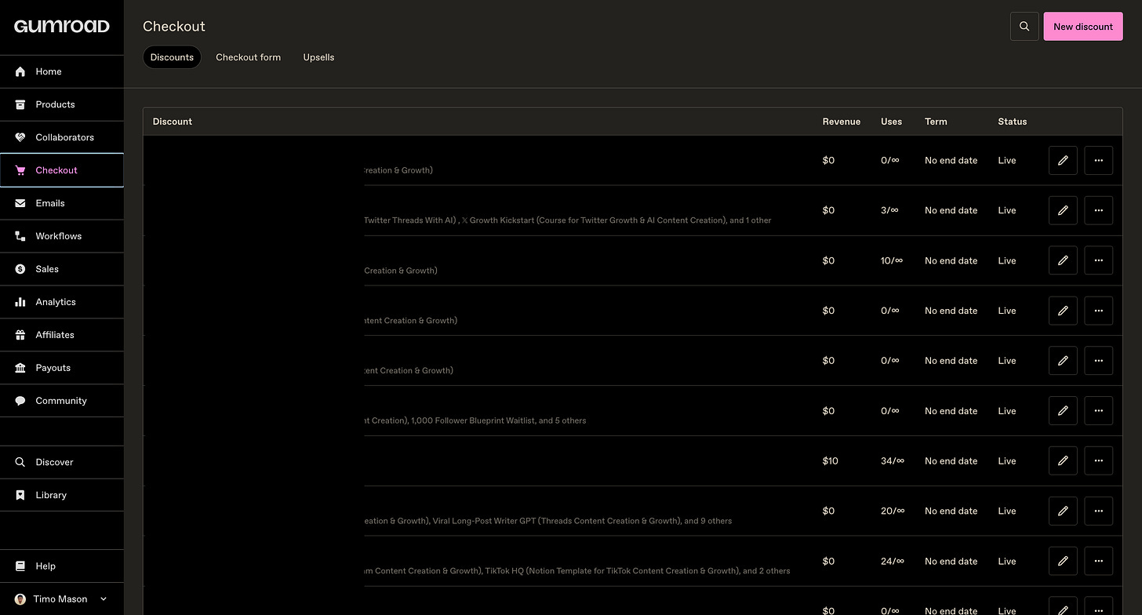The image size is (1142, 615).
Task: Open the Upsells tab
Action: point(318,57)
